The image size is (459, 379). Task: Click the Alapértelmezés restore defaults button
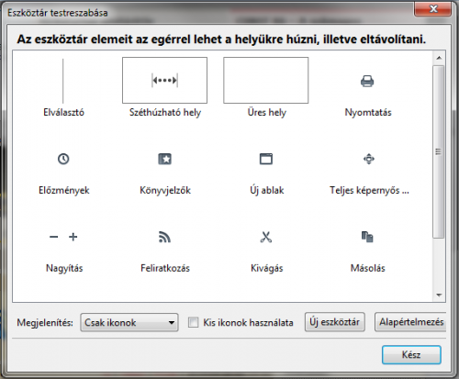pyautogui.click(x=410, y=322)
